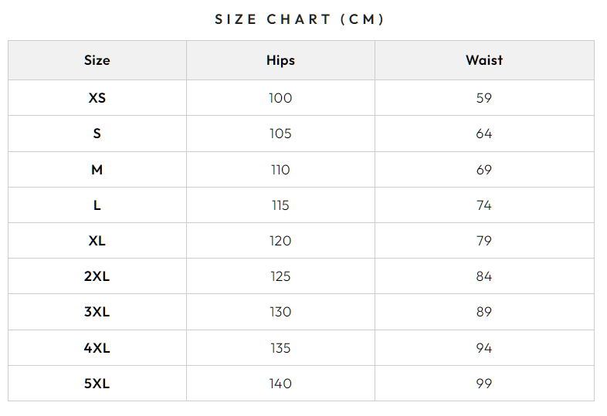Viewport: 607px width, 416px height.
Task: Click the S size row label
Action: 97,134
